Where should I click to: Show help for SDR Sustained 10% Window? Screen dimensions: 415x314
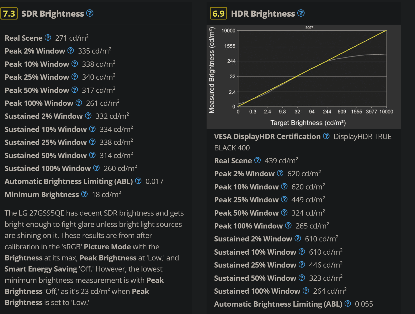(92, 129)
